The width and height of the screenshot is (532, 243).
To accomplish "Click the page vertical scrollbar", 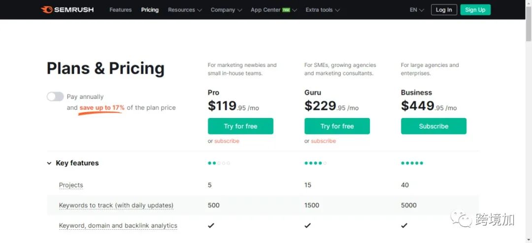I will (x=529, y=121).
